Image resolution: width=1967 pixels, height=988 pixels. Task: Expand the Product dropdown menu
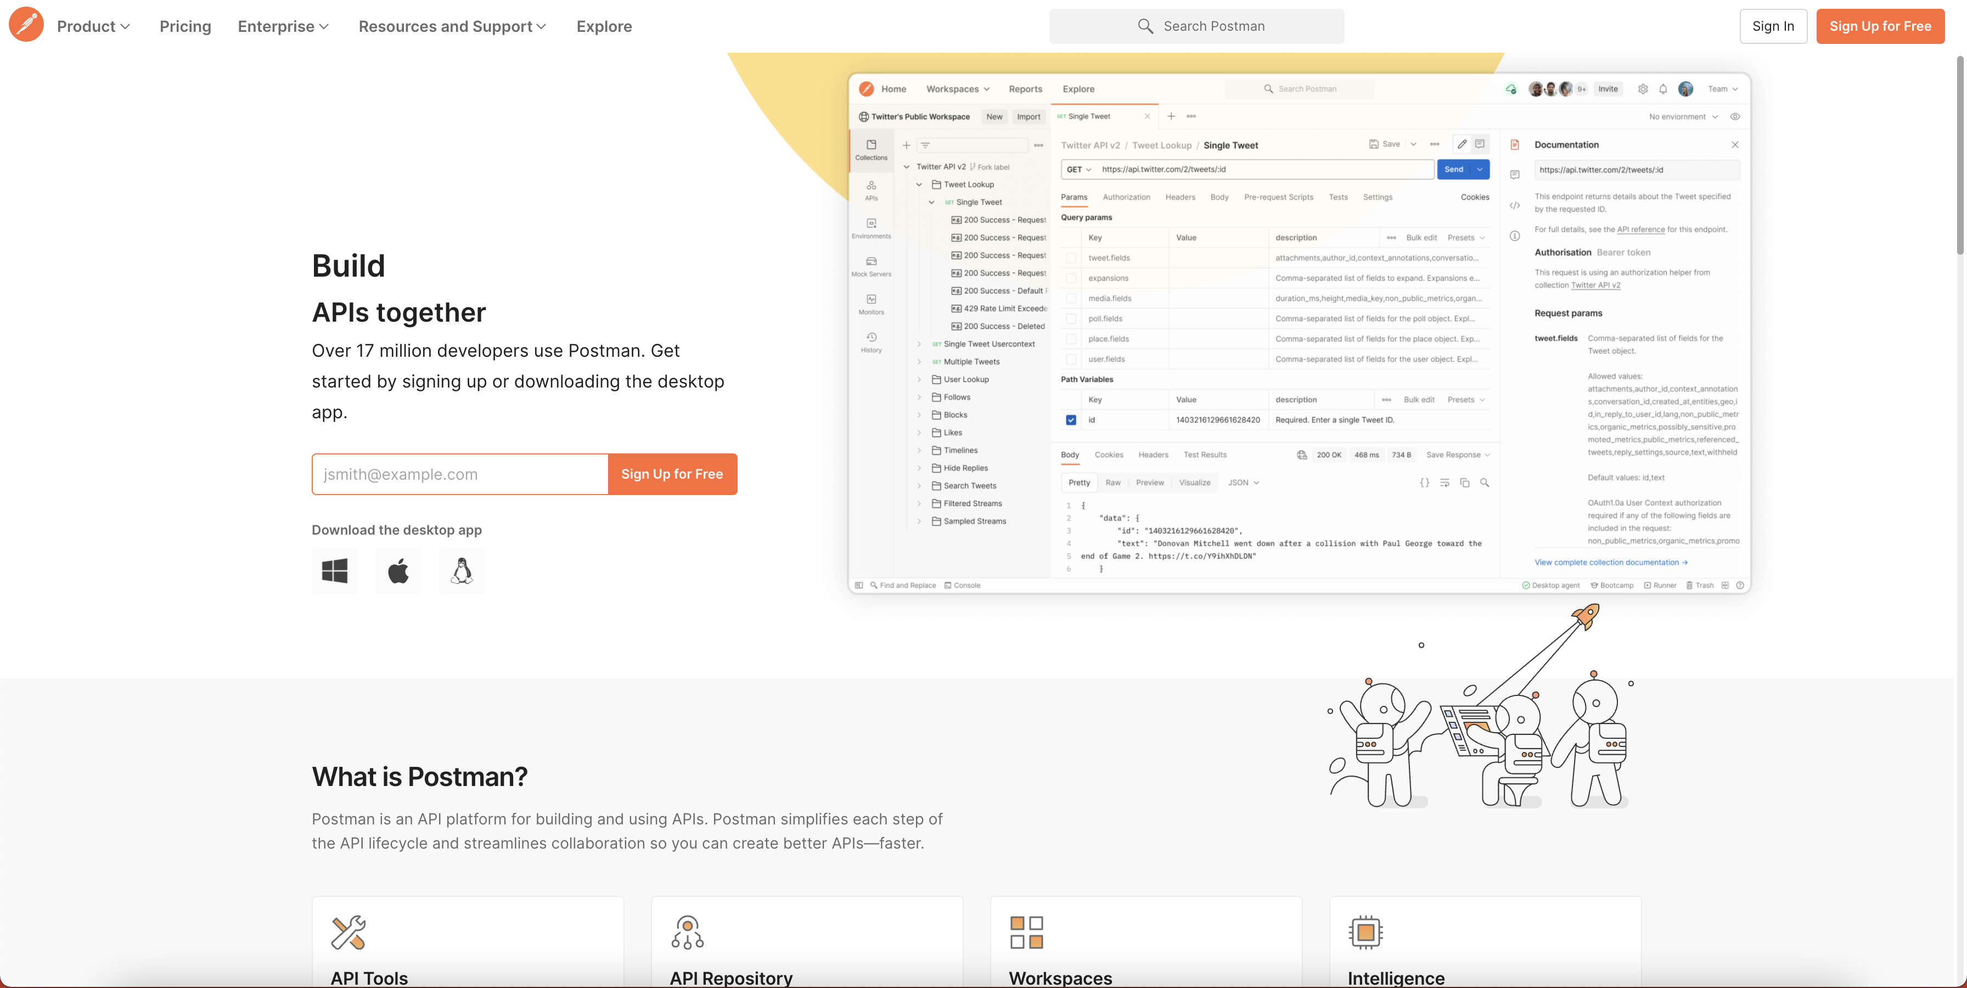pos(93,26)
